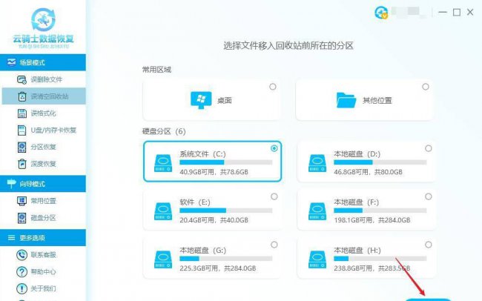
Task: Click the drive icon for 本地磁盘 (G:)
Action: click(x=163, y=259)
